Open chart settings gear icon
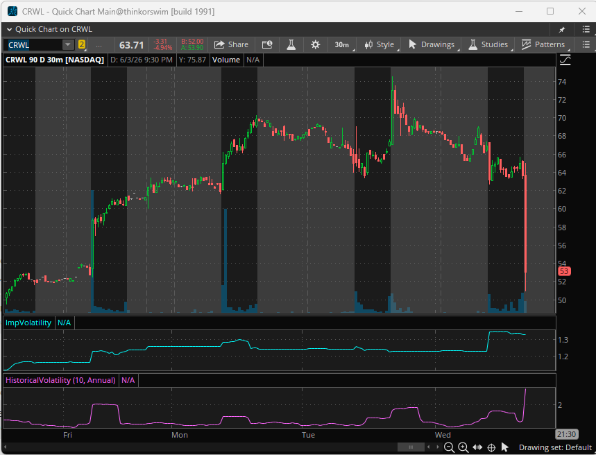 (x=315, y=45)
